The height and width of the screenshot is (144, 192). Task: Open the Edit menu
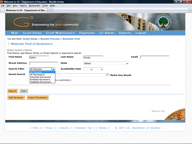pos(8,6)
